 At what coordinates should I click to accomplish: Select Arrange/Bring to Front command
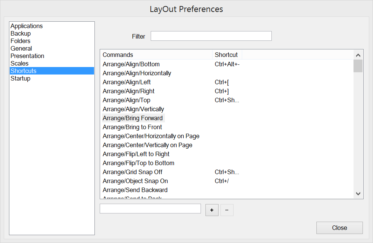(x=132, y=127)
